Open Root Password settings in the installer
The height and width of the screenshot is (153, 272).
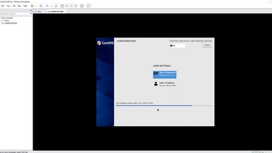164,75
